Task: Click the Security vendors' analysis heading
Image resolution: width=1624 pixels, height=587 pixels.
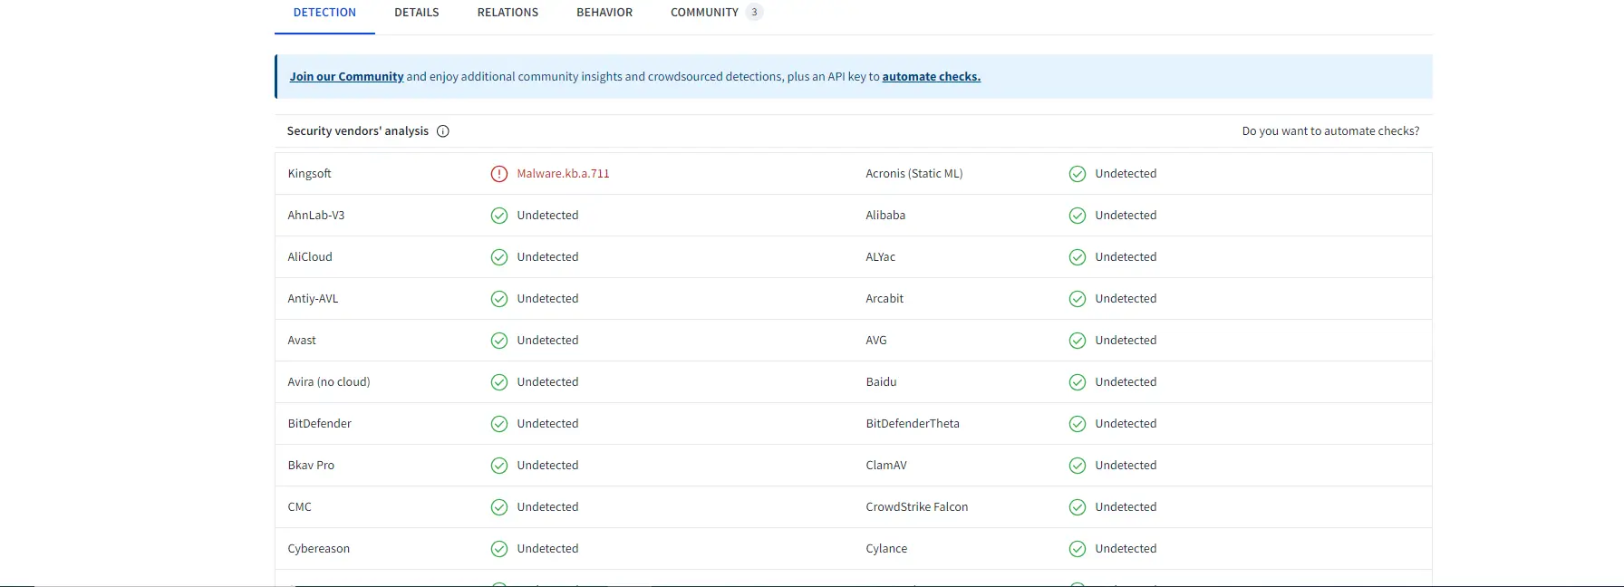Action: click(x=358, y=131)
